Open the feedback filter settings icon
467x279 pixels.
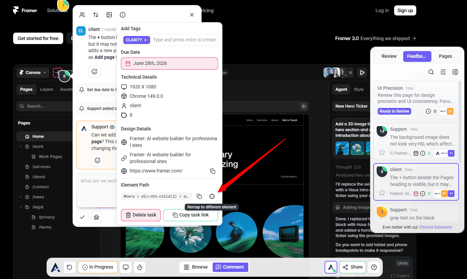[443, 72]
